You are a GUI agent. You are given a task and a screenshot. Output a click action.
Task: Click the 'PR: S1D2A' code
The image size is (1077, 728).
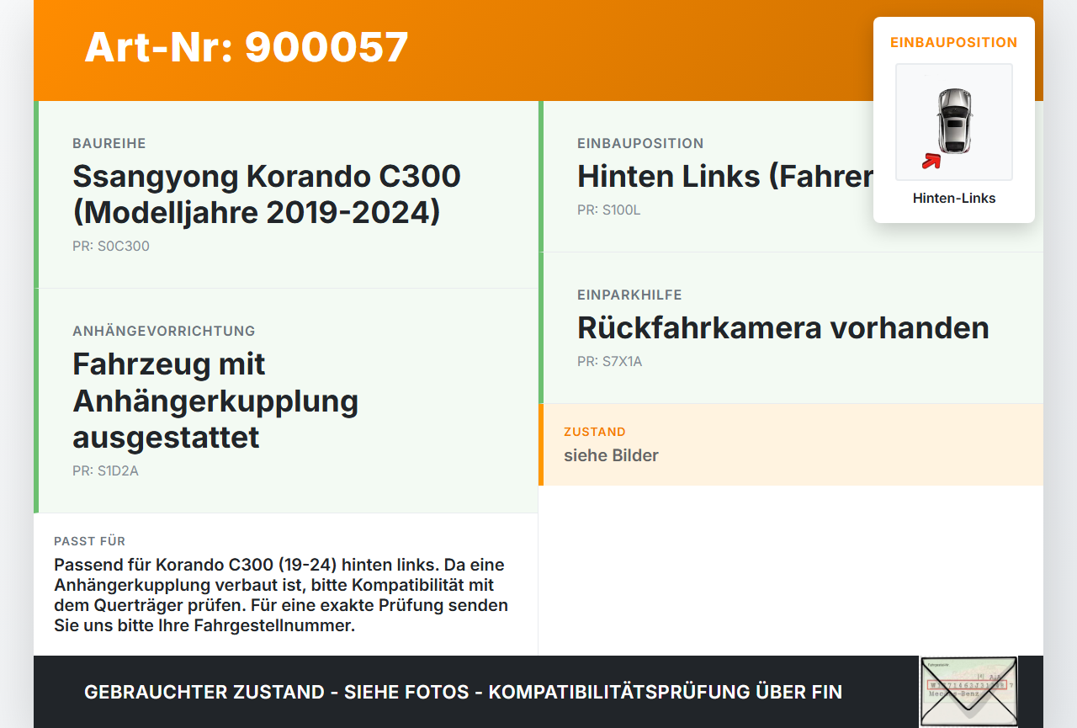click(105, 471)
